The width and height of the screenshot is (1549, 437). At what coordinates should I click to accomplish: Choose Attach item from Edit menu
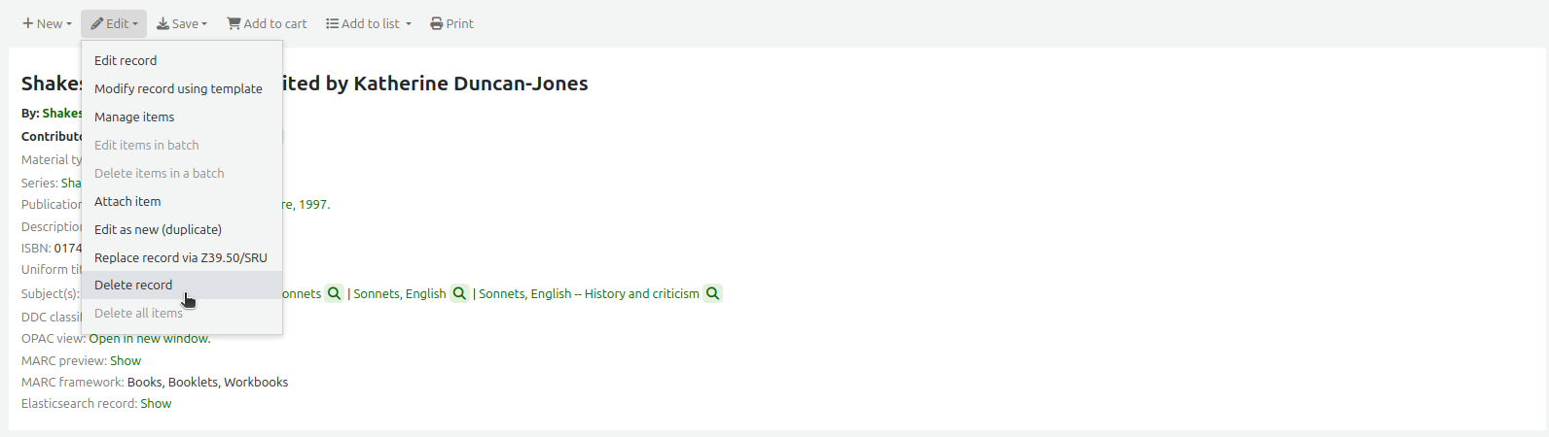(127, 201)
